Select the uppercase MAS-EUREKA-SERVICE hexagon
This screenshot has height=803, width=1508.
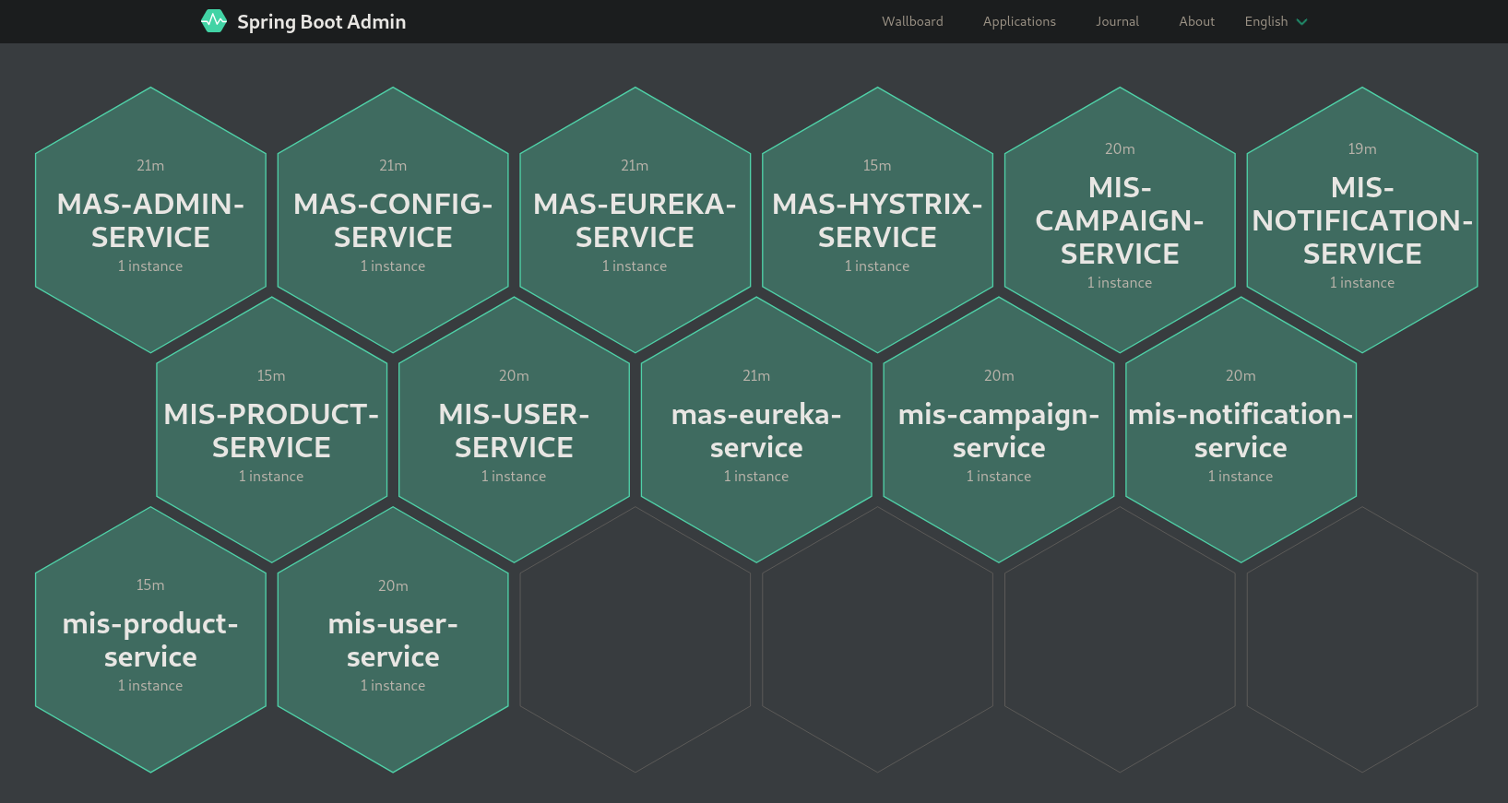(x=635, y=219)
